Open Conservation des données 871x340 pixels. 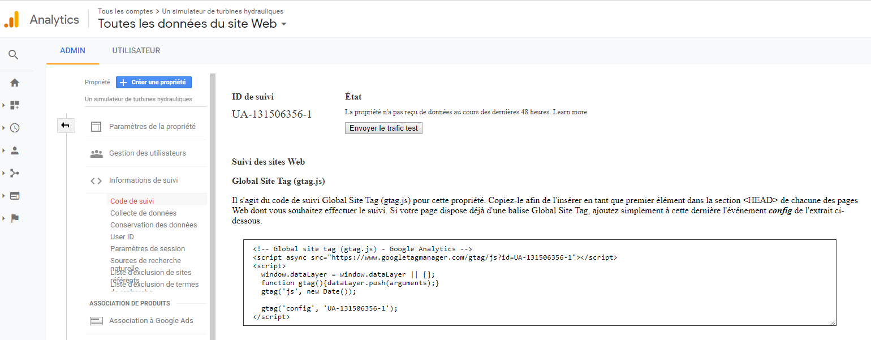(153, 225)
